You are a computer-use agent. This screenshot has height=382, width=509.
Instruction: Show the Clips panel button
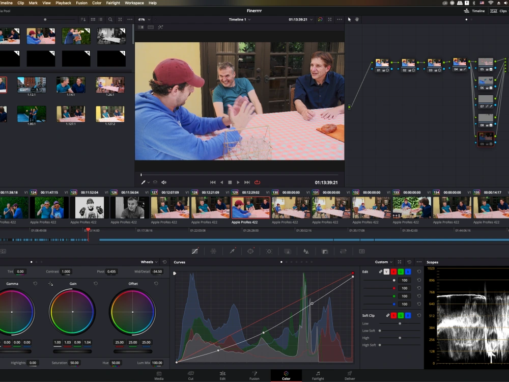tap(499, 11)
